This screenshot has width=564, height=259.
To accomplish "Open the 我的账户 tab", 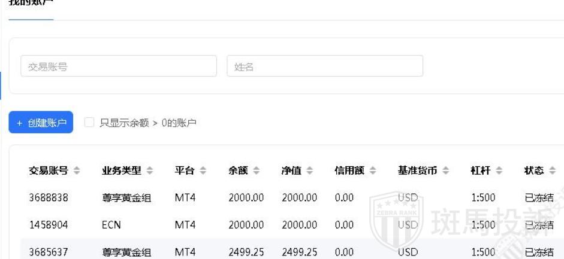I will pos(31,4).
